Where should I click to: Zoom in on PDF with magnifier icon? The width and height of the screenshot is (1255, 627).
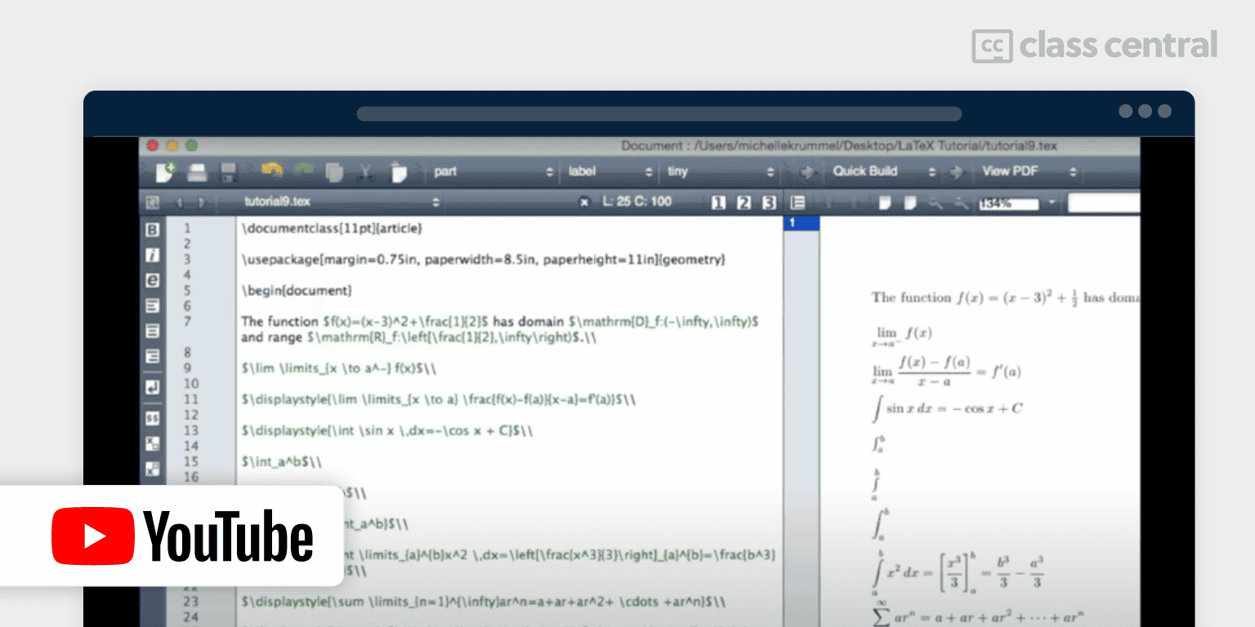coord(938,202)
